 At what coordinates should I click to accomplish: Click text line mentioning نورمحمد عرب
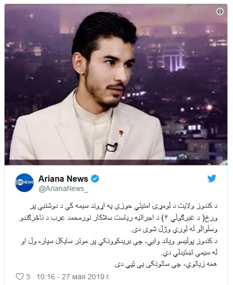click(x=118, y=218)
